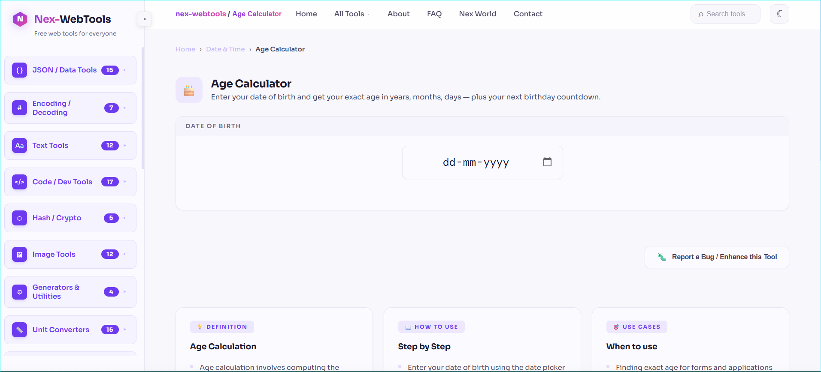Click the Free web tools for everyone tagline

(75, 33)
